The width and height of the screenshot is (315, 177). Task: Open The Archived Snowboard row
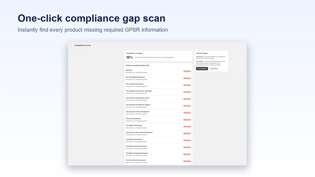click(158, 85)
